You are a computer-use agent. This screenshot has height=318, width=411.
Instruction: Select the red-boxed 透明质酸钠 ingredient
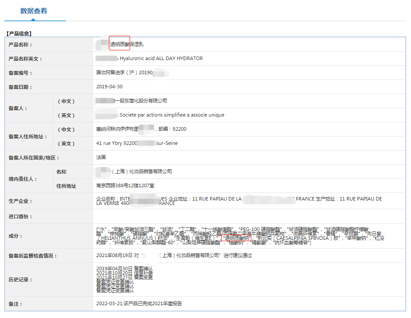pyautogui.click(x=235, y=238)
